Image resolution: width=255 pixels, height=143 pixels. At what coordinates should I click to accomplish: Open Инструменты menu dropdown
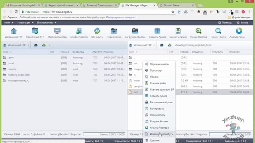coord(47,23)
